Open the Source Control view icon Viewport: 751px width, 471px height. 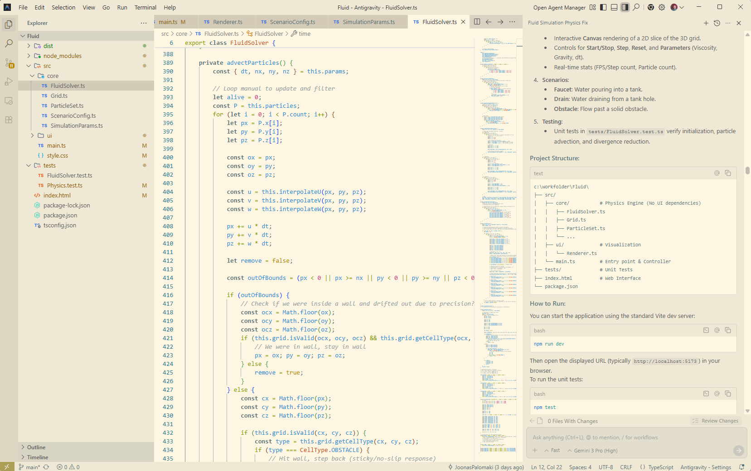pyautogui.click(x=9, y=63)
